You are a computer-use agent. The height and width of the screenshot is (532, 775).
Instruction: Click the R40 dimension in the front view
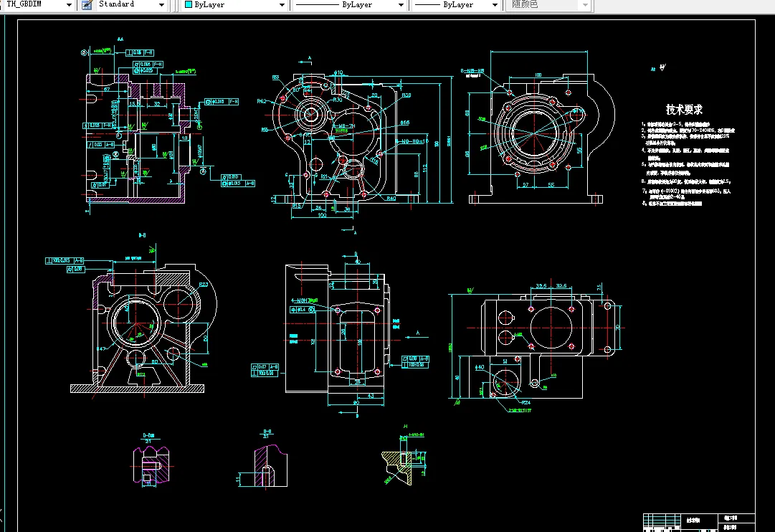391,199
